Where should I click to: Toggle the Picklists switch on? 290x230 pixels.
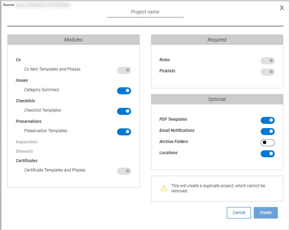[267, 72]
